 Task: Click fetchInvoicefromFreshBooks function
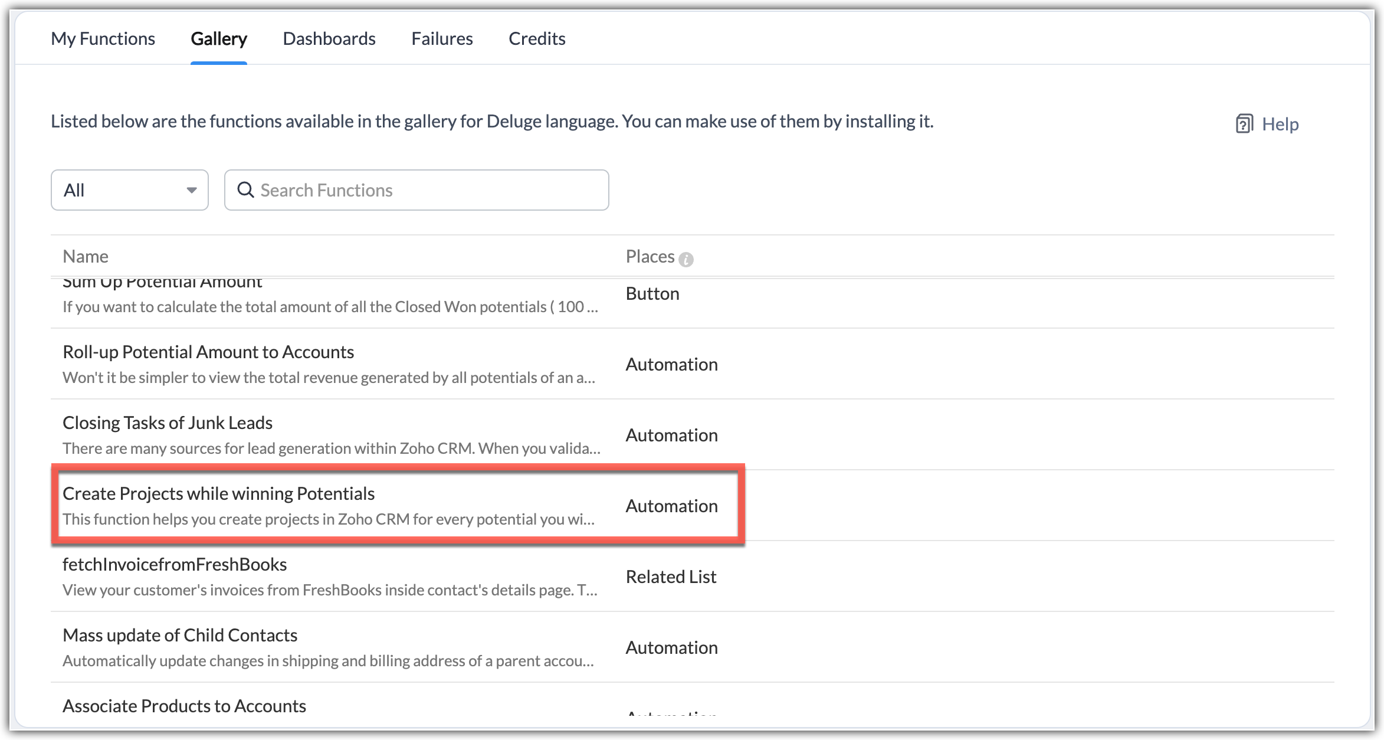click(x=174, y=564)
